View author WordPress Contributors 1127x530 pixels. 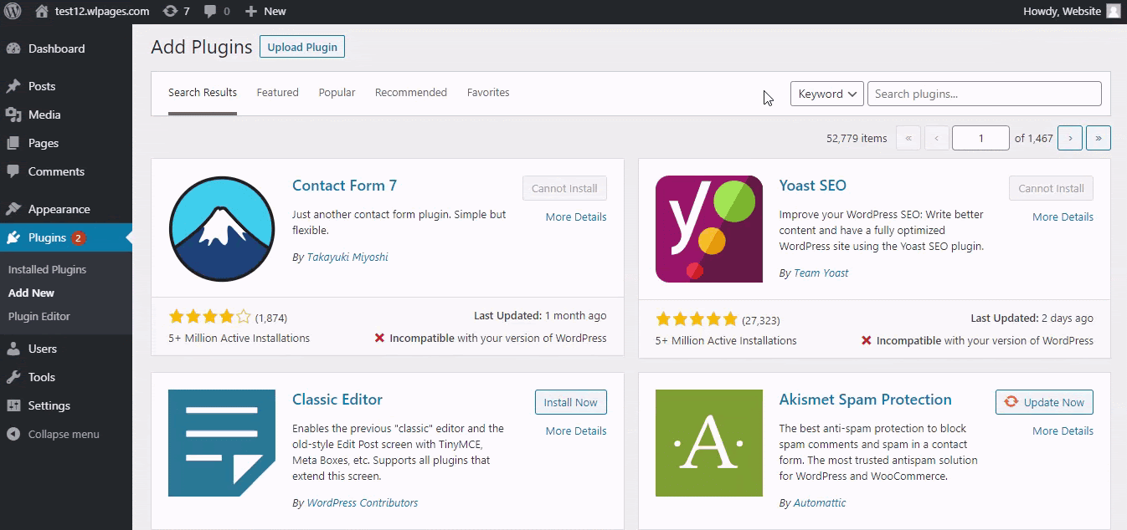tap(363, 503)
